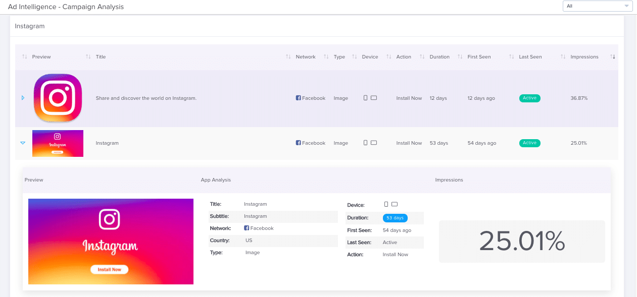Image resolution: width=637 pixels, height=297 pixels.
Task: Click Facebook logo beside Network in App Analysis
Action: 247,228
